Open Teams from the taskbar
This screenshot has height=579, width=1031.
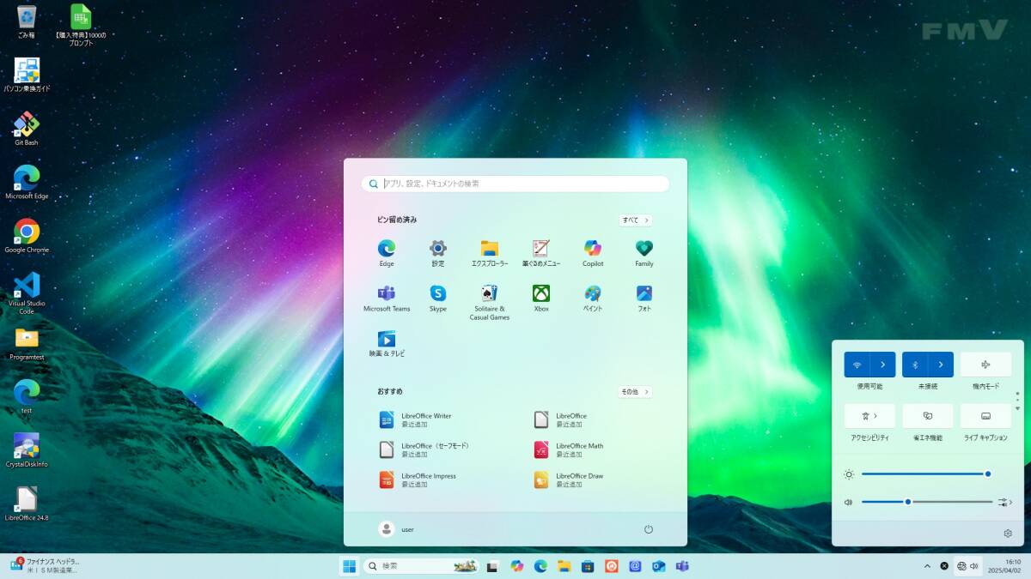click(683, 566)
